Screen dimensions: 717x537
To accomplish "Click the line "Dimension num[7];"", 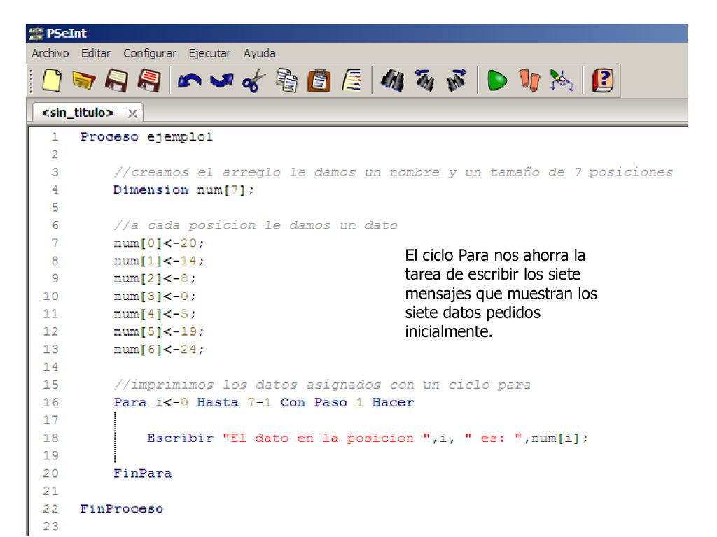I will [x=184, y=190].
